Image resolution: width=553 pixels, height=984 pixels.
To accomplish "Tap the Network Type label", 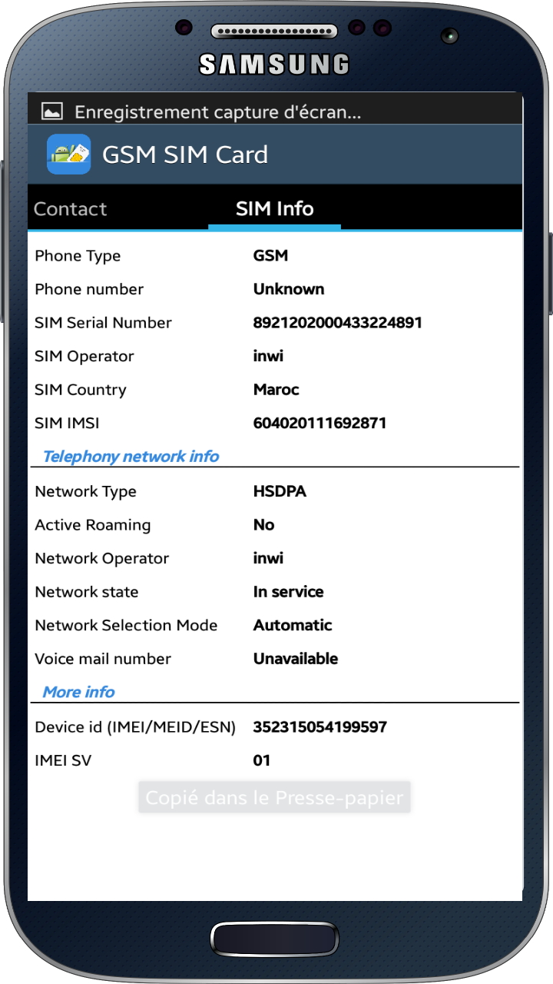I will pos(85,491).
